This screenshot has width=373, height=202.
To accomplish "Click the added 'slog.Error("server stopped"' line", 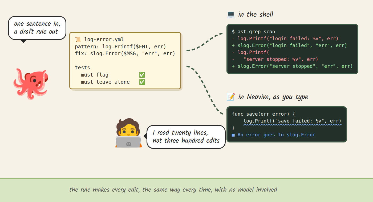I will point(292,66).
